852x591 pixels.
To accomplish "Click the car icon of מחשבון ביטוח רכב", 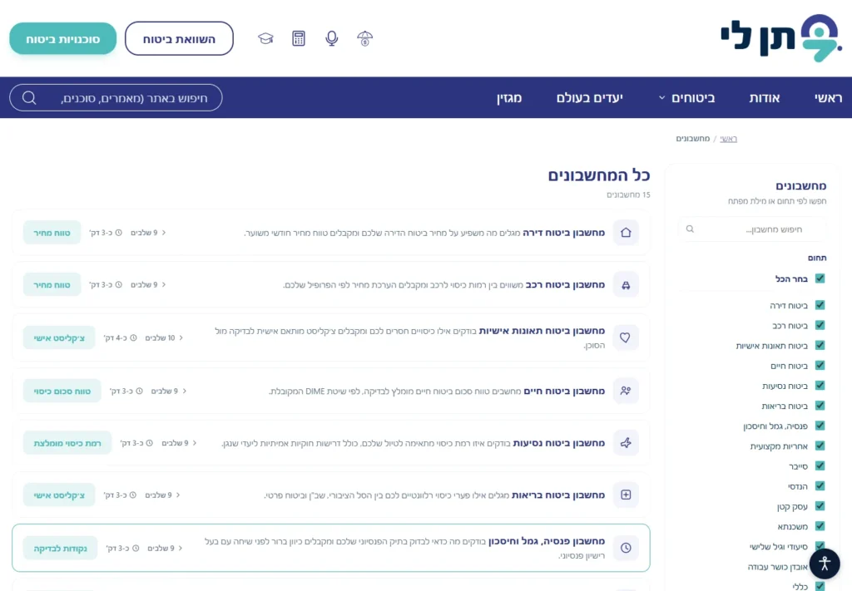I will 626,285.
